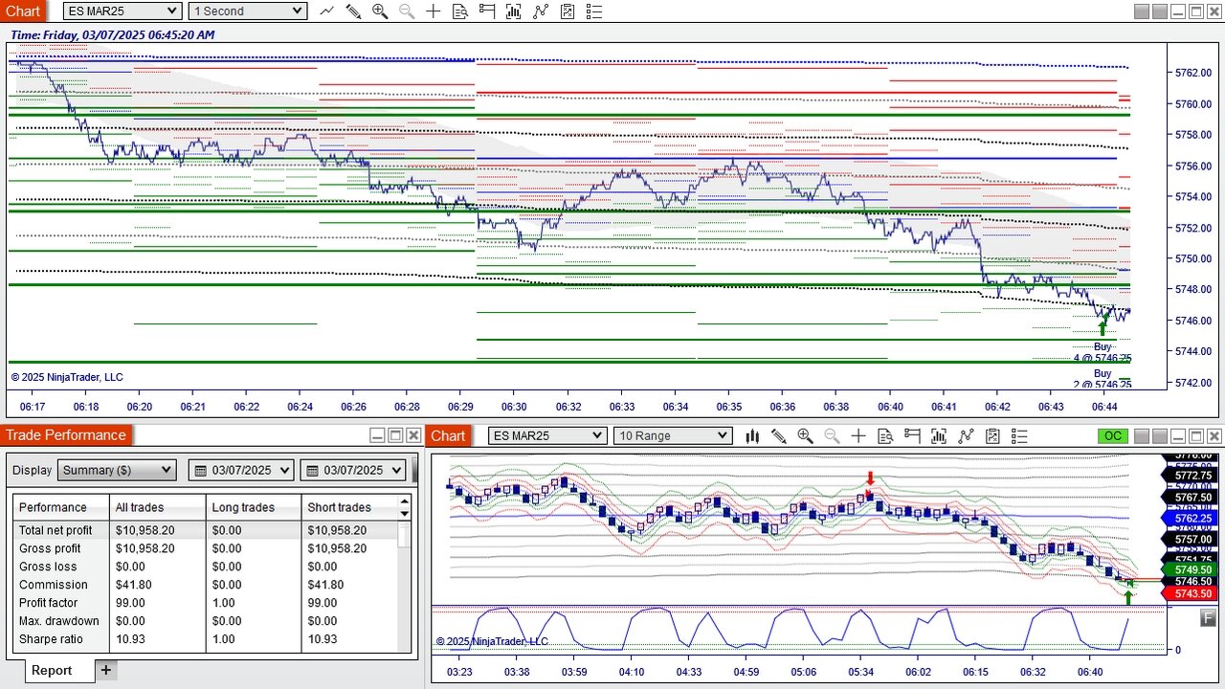This screenshot has height=689, width=1225.
Task: Click Long trades column header
Action: pyautogui.click(x=243, y=507)
